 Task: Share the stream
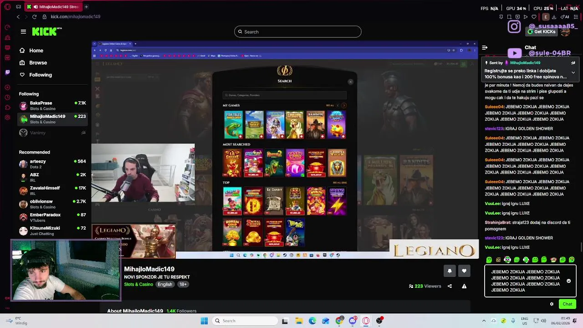point(450,286)
